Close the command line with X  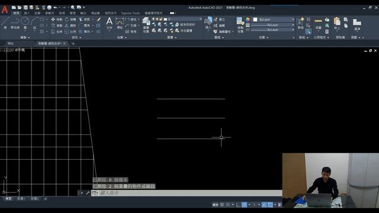82,193
